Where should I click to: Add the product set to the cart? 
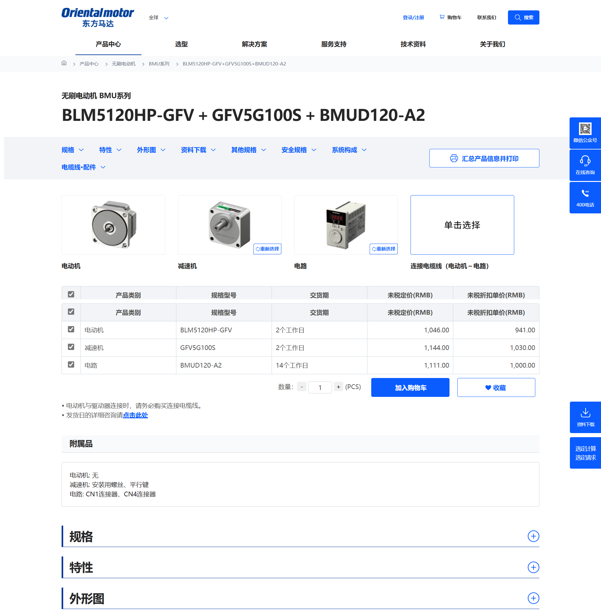point(410,387)
